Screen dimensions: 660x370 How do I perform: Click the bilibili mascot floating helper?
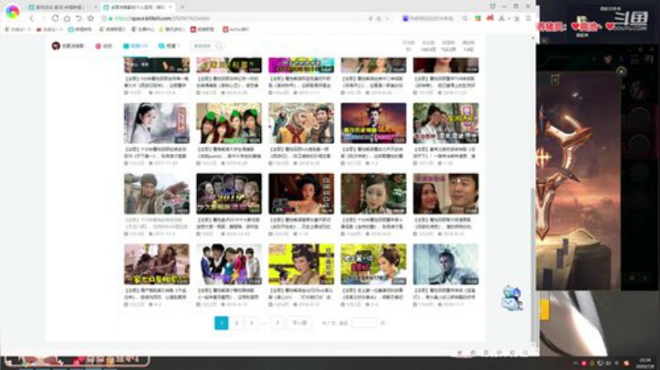click(x=512, y=298)
